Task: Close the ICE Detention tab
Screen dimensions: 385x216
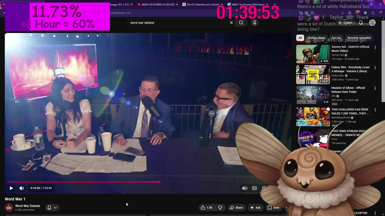Action: 222,4
